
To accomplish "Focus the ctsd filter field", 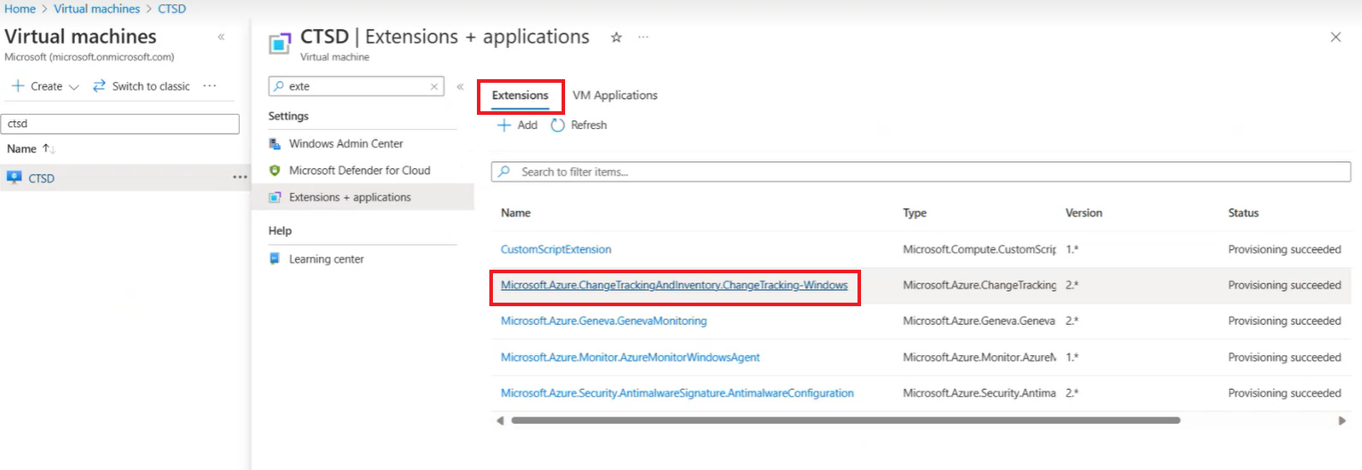I will [x=121, y=124].
